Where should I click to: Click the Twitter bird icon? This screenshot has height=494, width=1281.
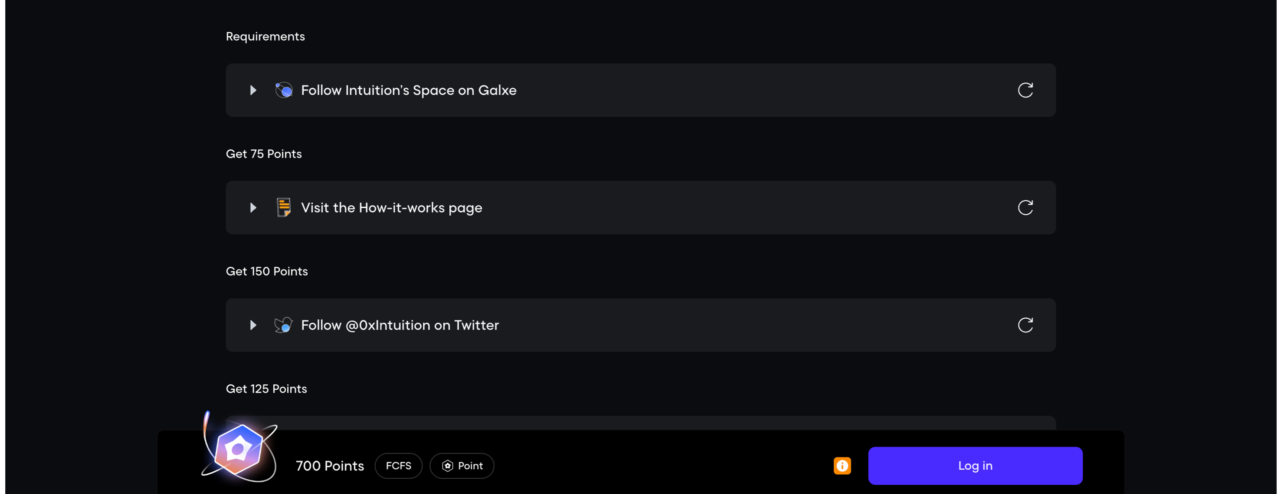click(x=284, y=325)
